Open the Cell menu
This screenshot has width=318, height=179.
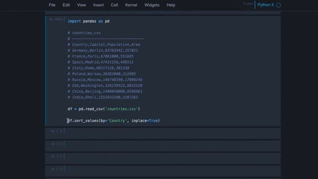click(114, 5)
